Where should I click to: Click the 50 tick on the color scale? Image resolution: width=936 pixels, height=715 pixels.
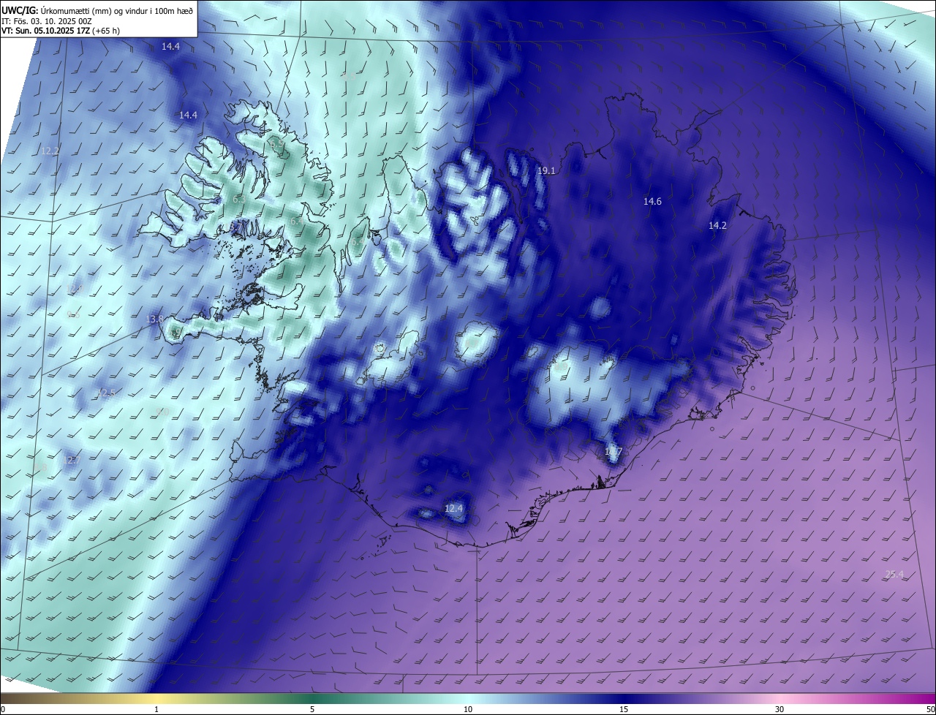pyautogui.click(x=930, y=709)
